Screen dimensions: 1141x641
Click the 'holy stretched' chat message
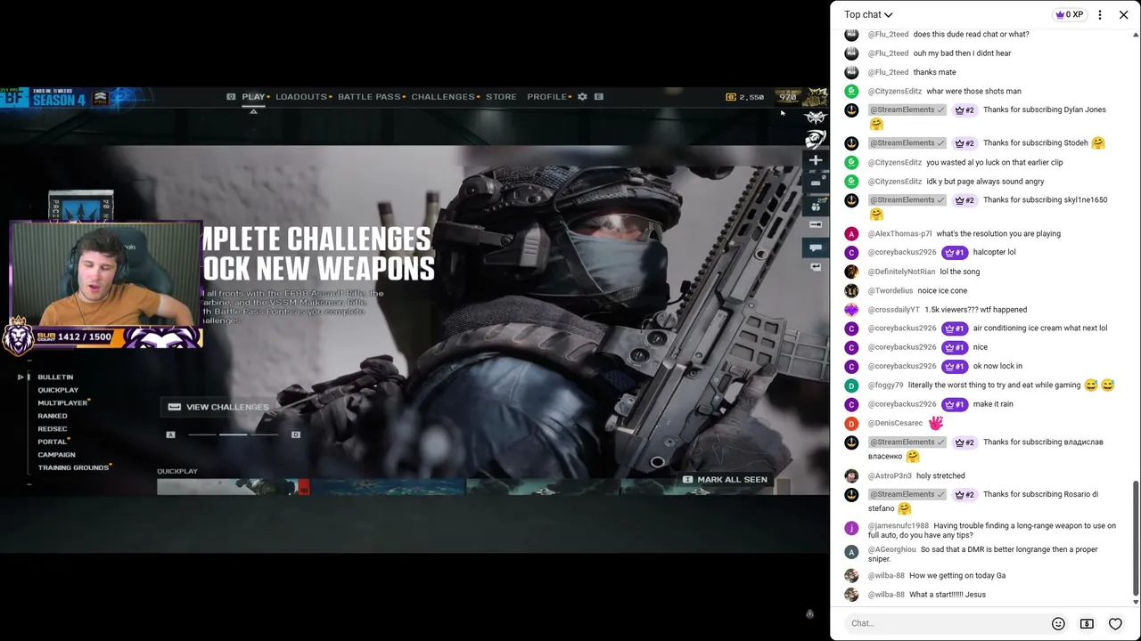coord(940,476)
